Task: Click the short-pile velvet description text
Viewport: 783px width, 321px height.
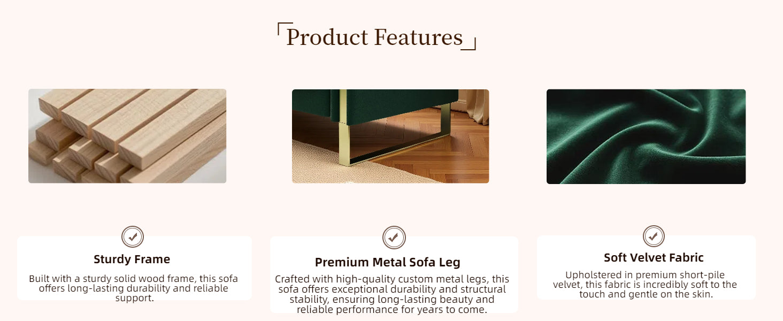Action: click(646, 285)
